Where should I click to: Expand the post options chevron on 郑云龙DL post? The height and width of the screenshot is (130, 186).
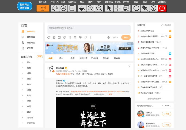click(129, 66)
